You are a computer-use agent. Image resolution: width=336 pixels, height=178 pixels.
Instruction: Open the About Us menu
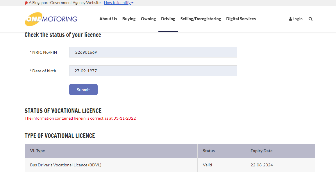point(108,19)
